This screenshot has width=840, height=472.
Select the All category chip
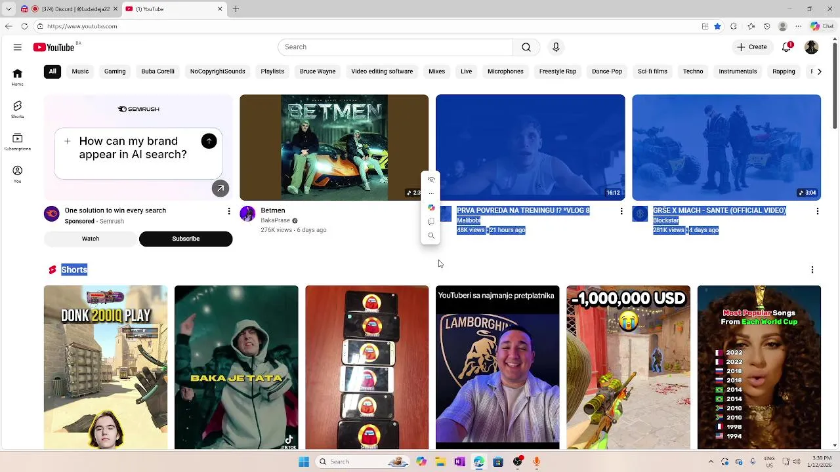pos(52,71)
